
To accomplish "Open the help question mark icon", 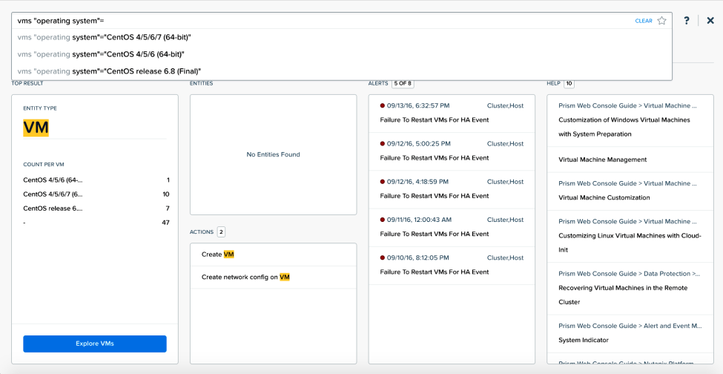I will 687,21.
